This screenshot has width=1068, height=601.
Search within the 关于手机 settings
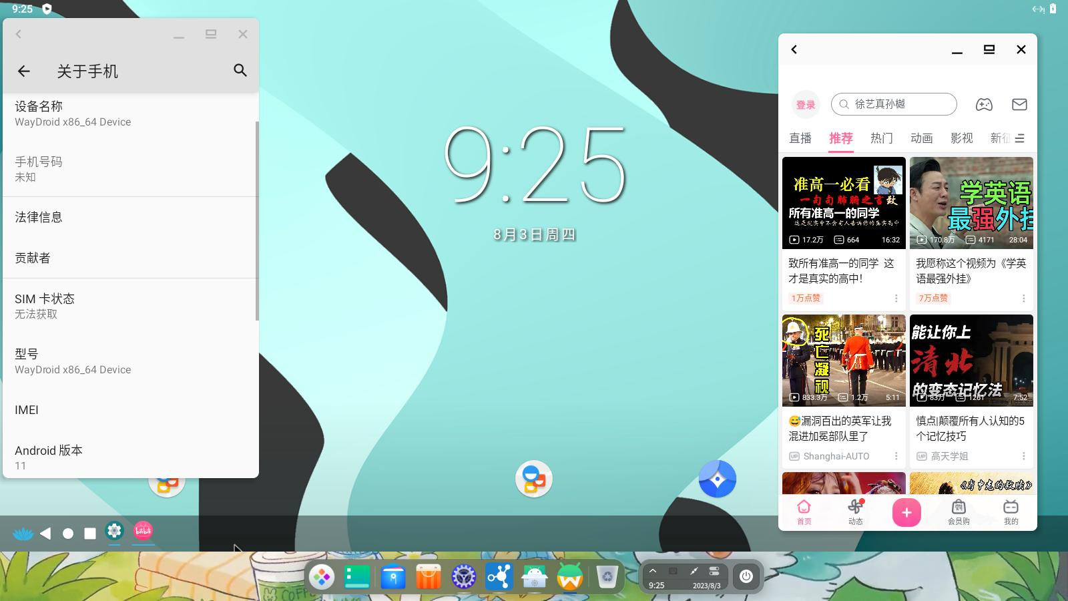point(240,70)
